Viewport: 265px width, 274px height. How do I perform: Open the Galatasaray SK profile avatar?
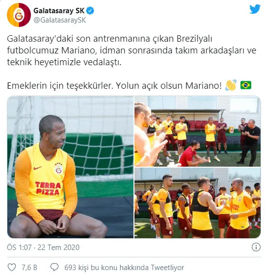click(x=19, y=15)
